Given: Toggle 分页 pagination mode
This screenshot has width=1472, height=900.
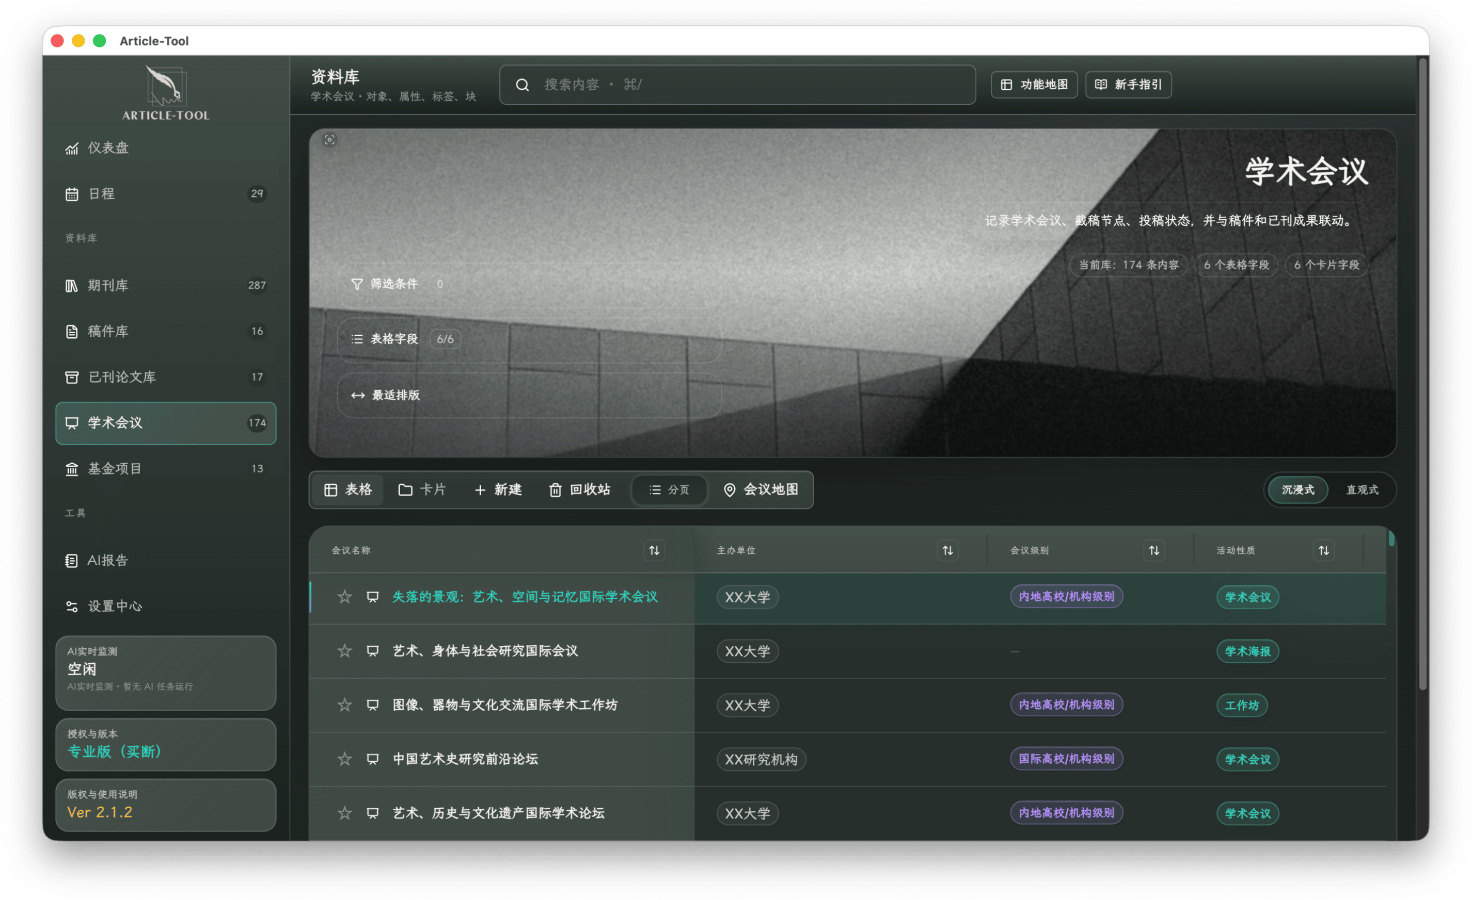Looking at the screenshot, I should pyautogui.click(x=669, y=489).
